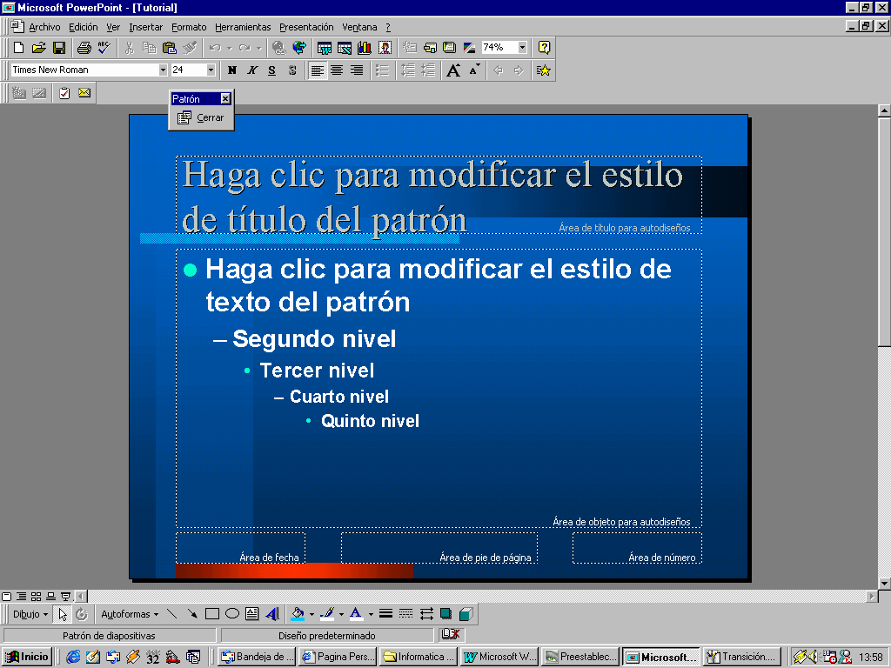Toggle Bold (N) formatting
The height and width of the screenshot is (668, 891).
pos(231,70)
